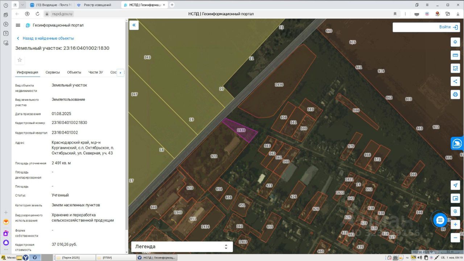Screen dimensions: 464x261
Task: Open the blue assistant side widget
Action: click(x=457, y=144)
